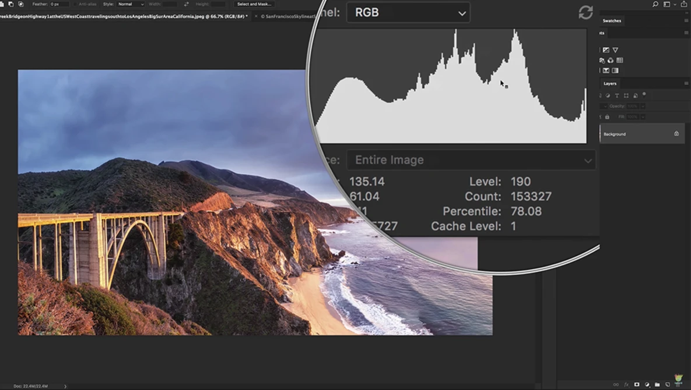Add a Photo Filter adjustment icon
Image resolution: width=691 pixels, height=390 pixels.
tap(602, 60)
